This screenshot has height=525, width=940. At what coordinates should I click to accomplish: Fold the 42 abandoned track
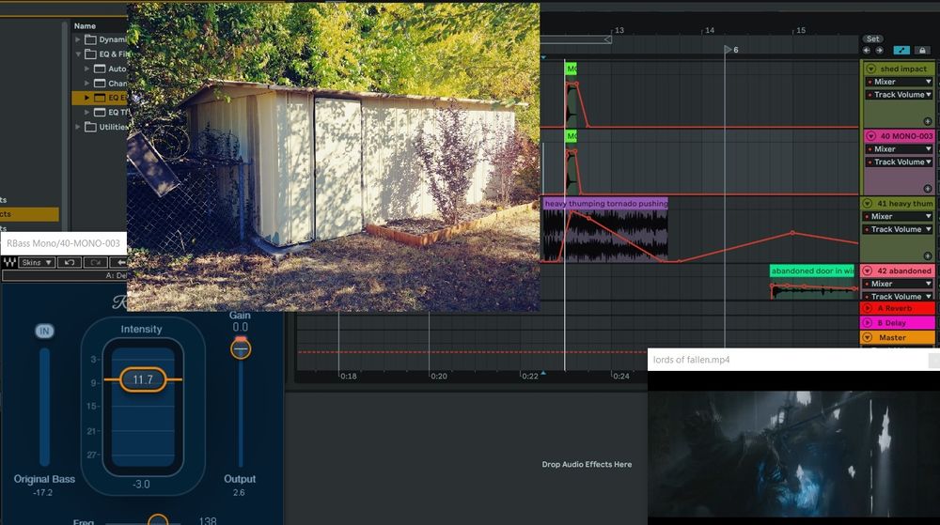click(x=868, y=270)
